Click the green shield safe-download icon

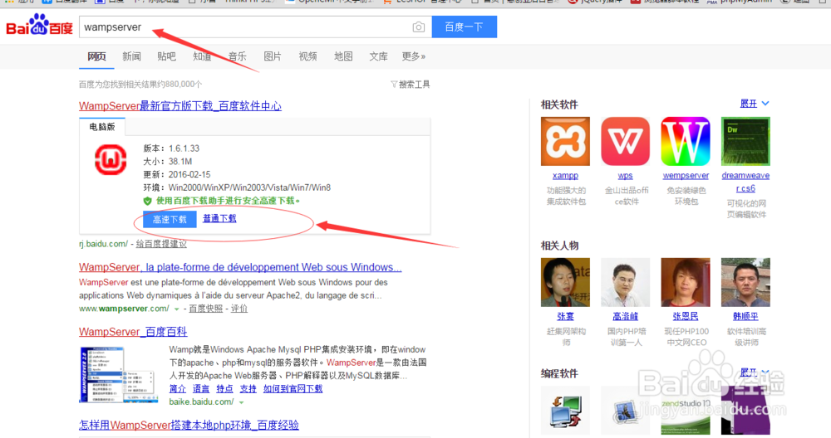pyautogui.click(x=148, y=201)
